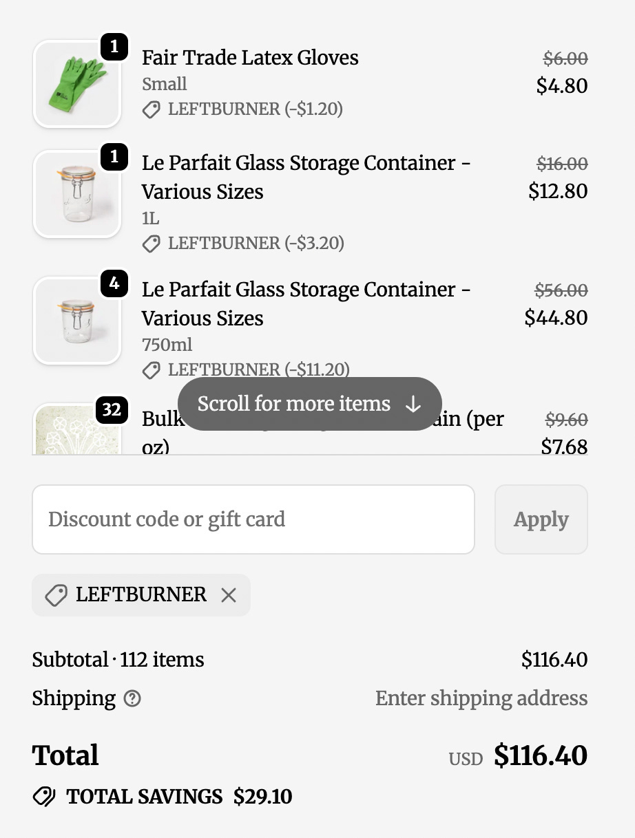Click the quantity badge 32 on bulk item
635x838 pixels.
(112, 411)
